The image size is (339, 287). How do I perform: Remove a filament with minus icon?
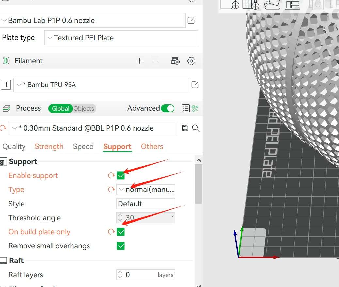coord(155,61)
